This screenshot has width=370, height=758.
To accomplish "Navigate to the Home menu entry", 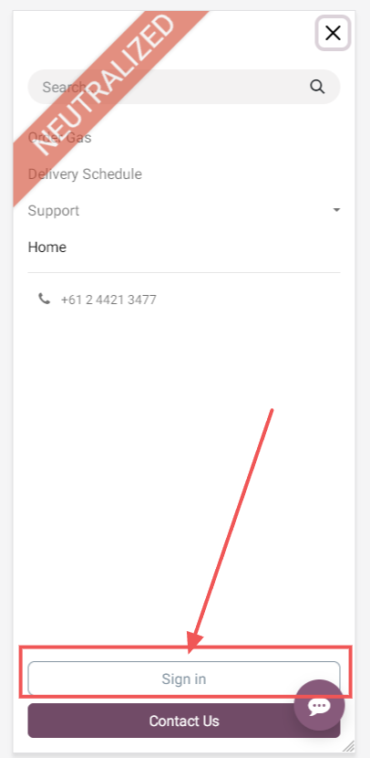I will pos(47,247).
